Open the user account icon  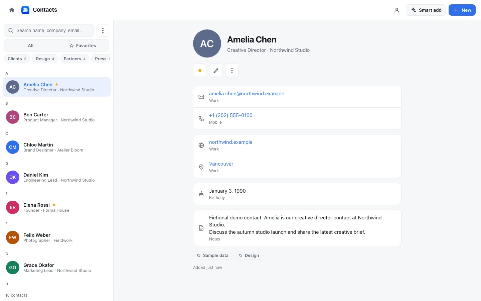click(x=397, y=10)
